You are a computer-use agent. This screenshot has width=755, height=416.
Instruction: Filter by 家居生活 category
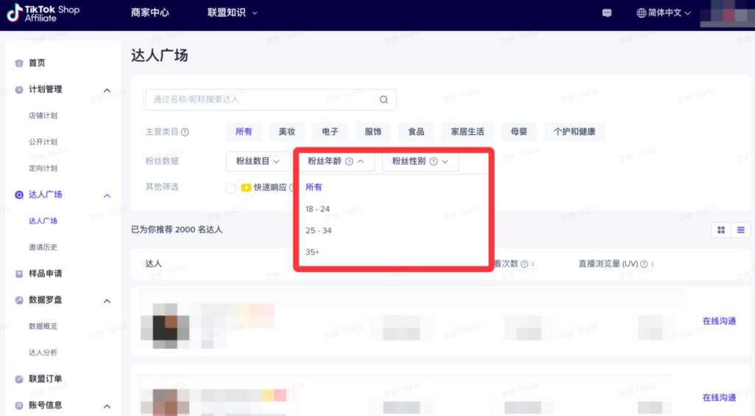point(467,132)
